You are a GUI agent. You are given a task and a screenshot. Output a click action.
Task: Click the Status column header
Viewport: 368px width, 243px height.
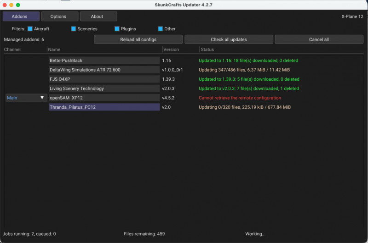point(207,50)
